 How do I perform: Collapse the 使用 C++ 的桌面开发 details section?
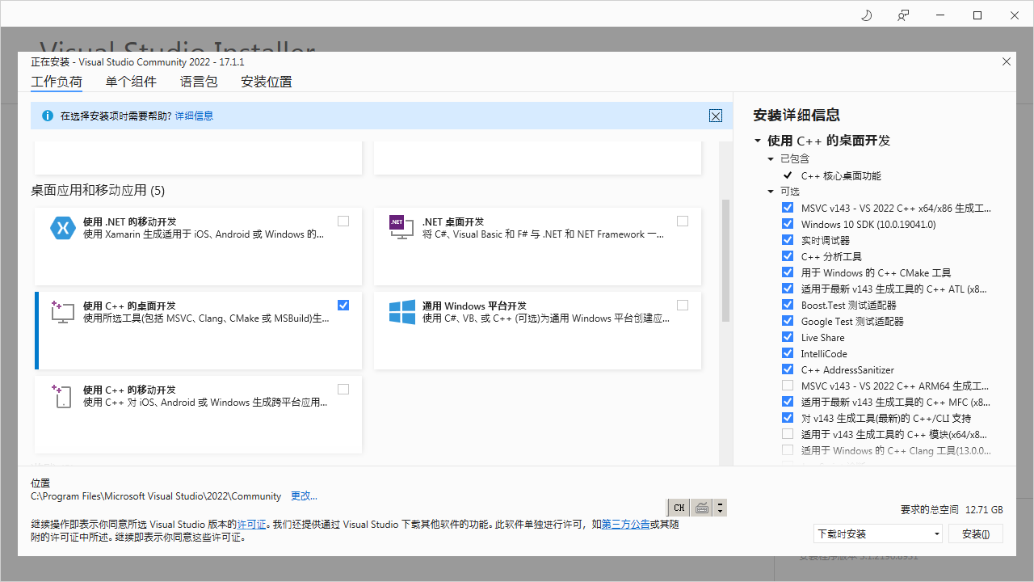coord(758,141)
